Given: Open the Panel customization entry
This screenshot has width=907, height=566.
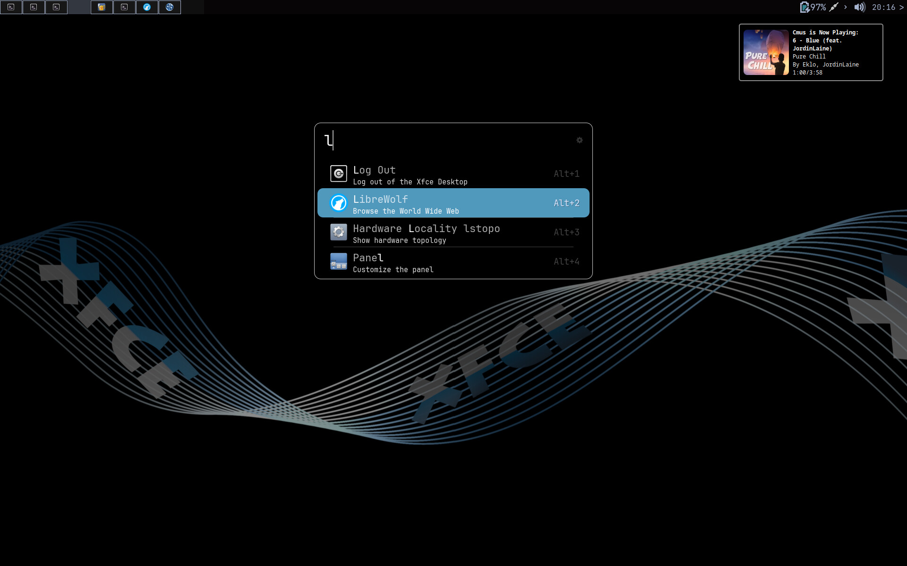Looking at the screenshot, I should click(453, 262).
